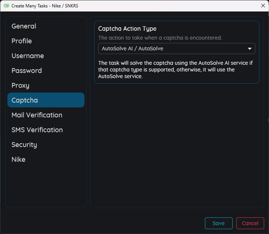Click the window title Create Many Tasks
The width and height of the screenshot is (269, 234).
[44, 6]
